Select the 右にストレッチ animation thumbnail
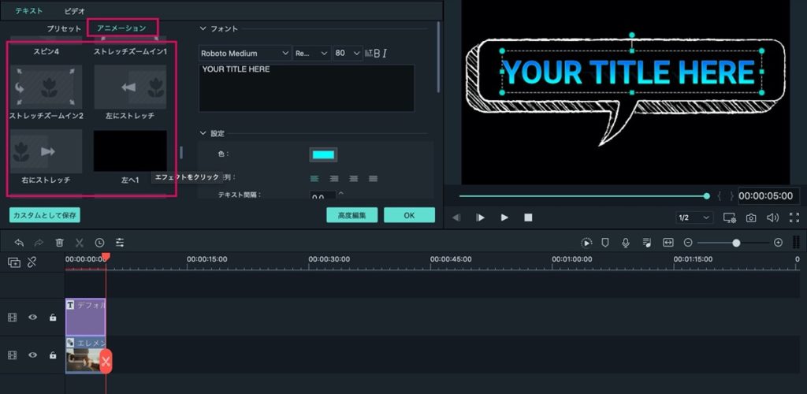 (46, 151)
